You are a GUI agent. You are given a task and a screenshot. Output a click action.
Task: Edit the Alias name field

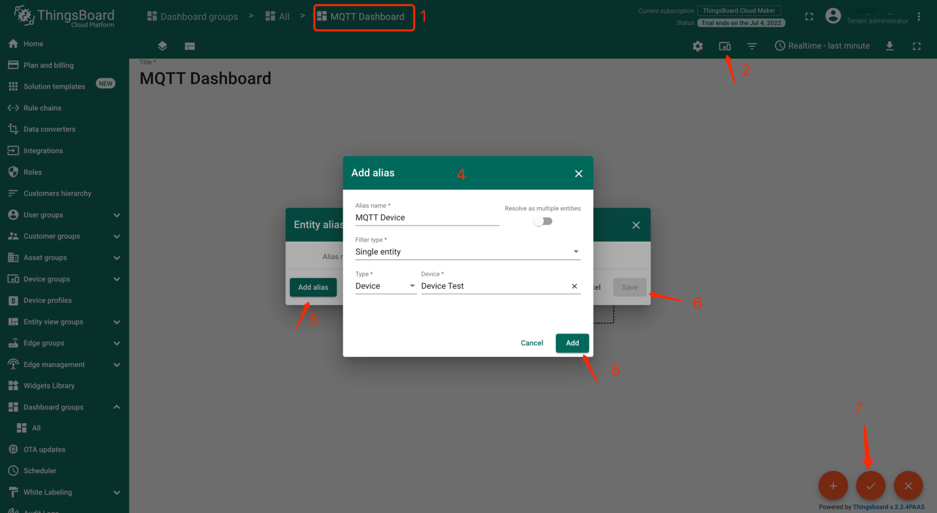tap(427, 218)
